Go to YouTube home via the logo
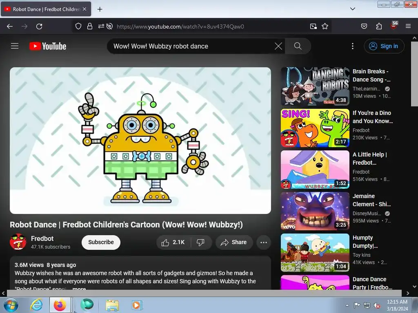The height and width of the screenshot is (313, 418). coord(48,46)
